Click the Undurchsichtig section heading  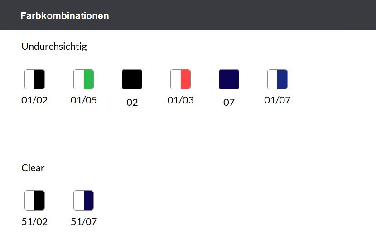coord(54,47)
